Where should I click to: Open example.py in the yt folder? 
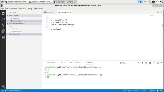(x=24, y=34)
